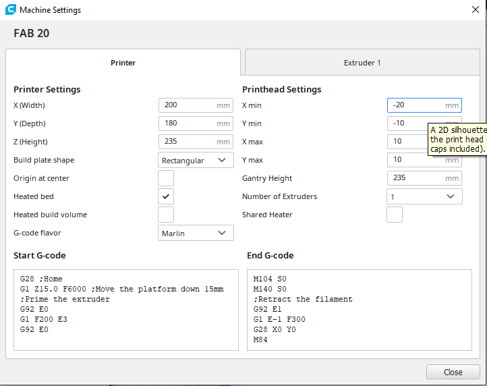Switch to the Extruder 1 tab
The image size is (487, 386).
point(362,63)
